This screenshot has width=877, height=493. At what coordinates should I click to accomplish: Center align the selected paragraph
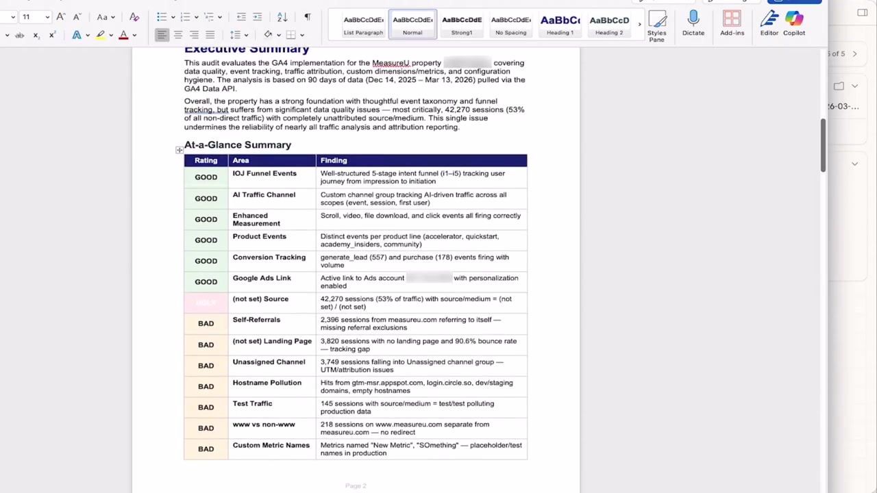[177, 34]
